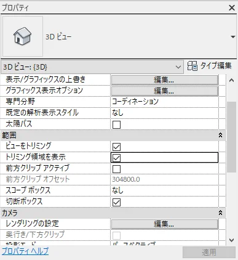Click the scrollbar down arrow
238x260 pixels.
pyautogui.click(x=231, y=240)
